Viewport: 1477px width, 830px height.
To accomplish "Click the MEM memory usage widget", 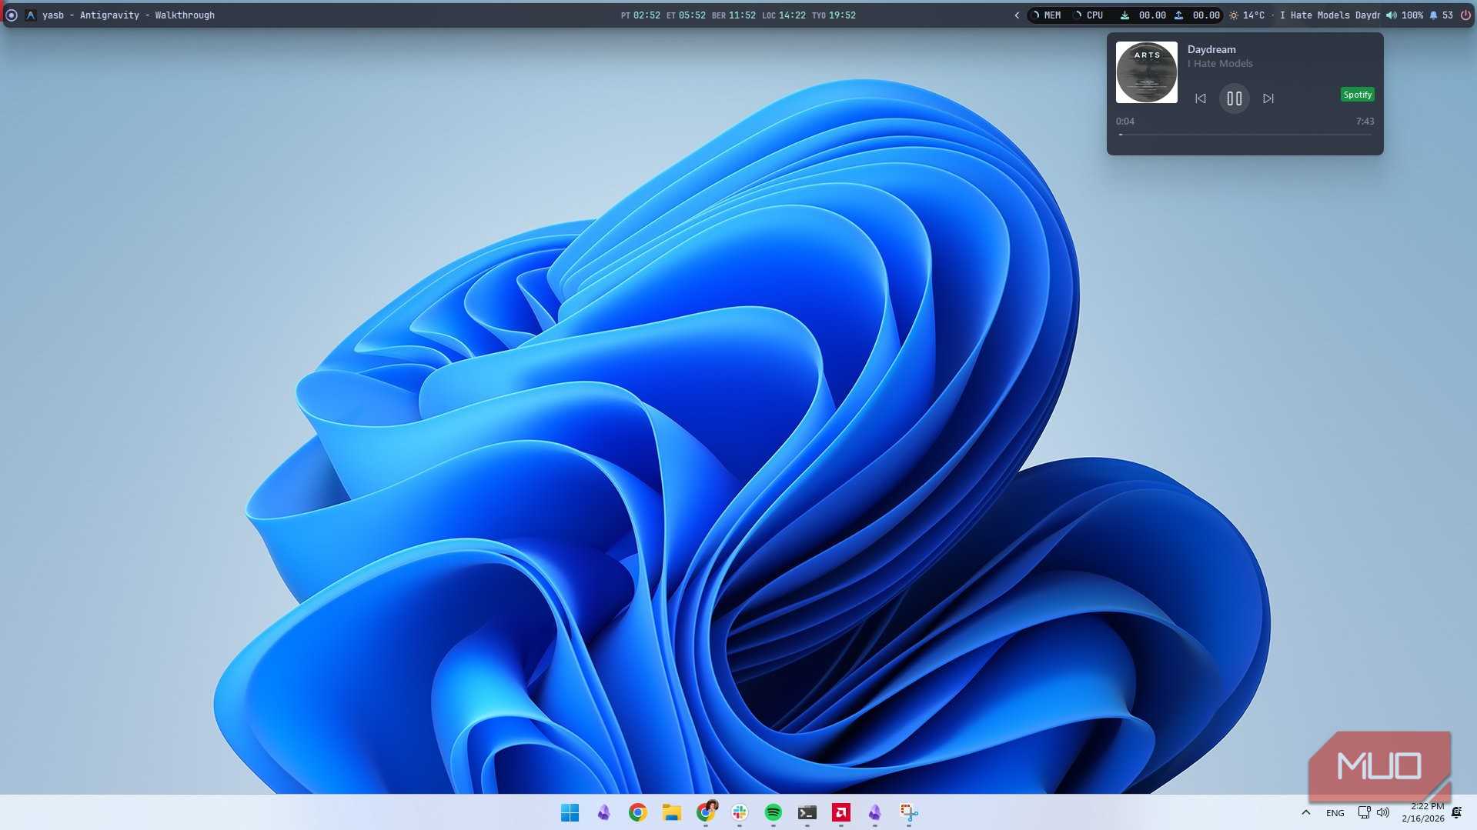I will coord(1047,15).
